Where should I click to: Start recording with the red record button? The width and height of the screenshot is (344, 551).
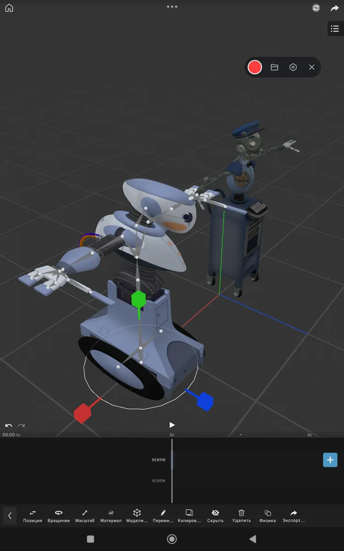pos(255,67)
